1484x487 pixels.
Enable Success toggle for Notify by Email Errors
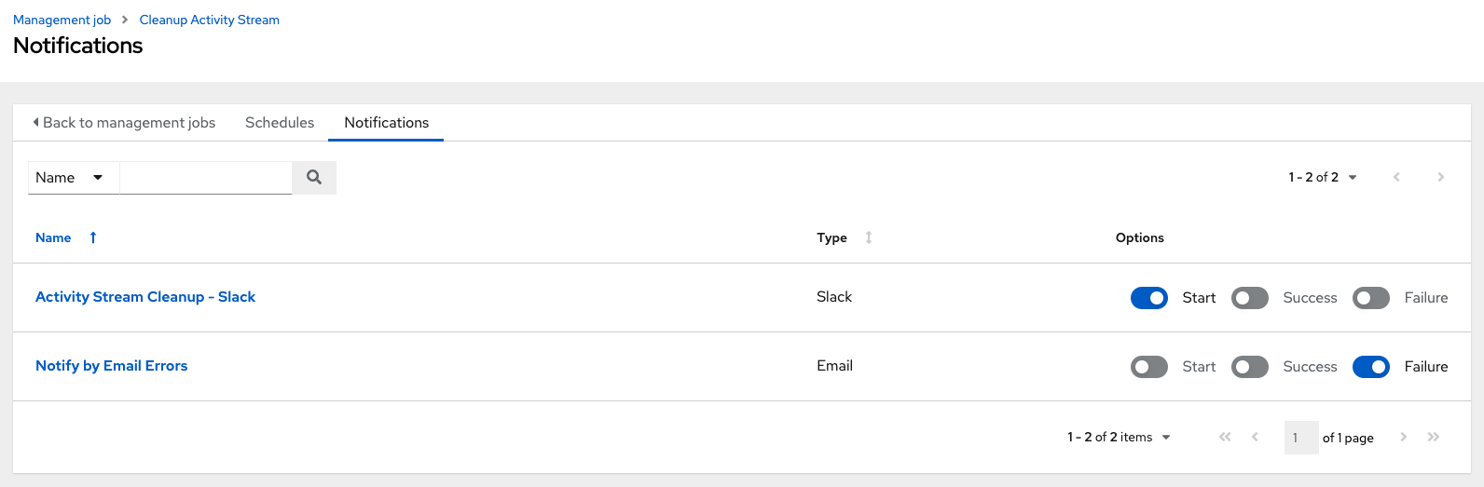[1250, 367]
